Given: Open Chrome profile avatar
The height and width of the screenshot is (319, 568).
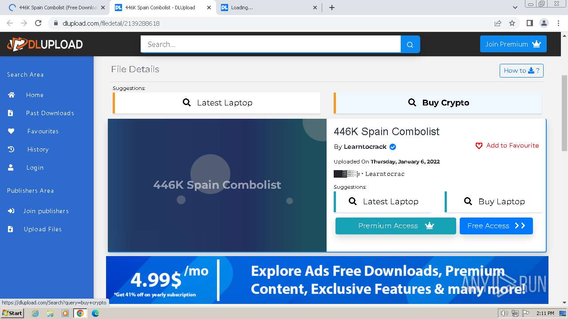Looking at the screenshot, I should [x=544, y=23].
